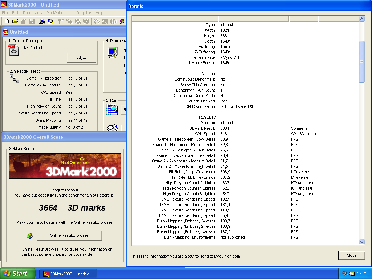Click the Run section magnifier icon
This screenshot has width=372, height=279.
[x=112, y=110]
